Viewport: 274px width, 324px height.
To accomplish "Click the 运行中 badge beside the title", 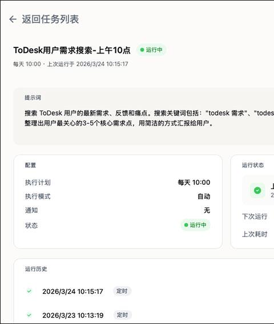I will tap(151, 50).
